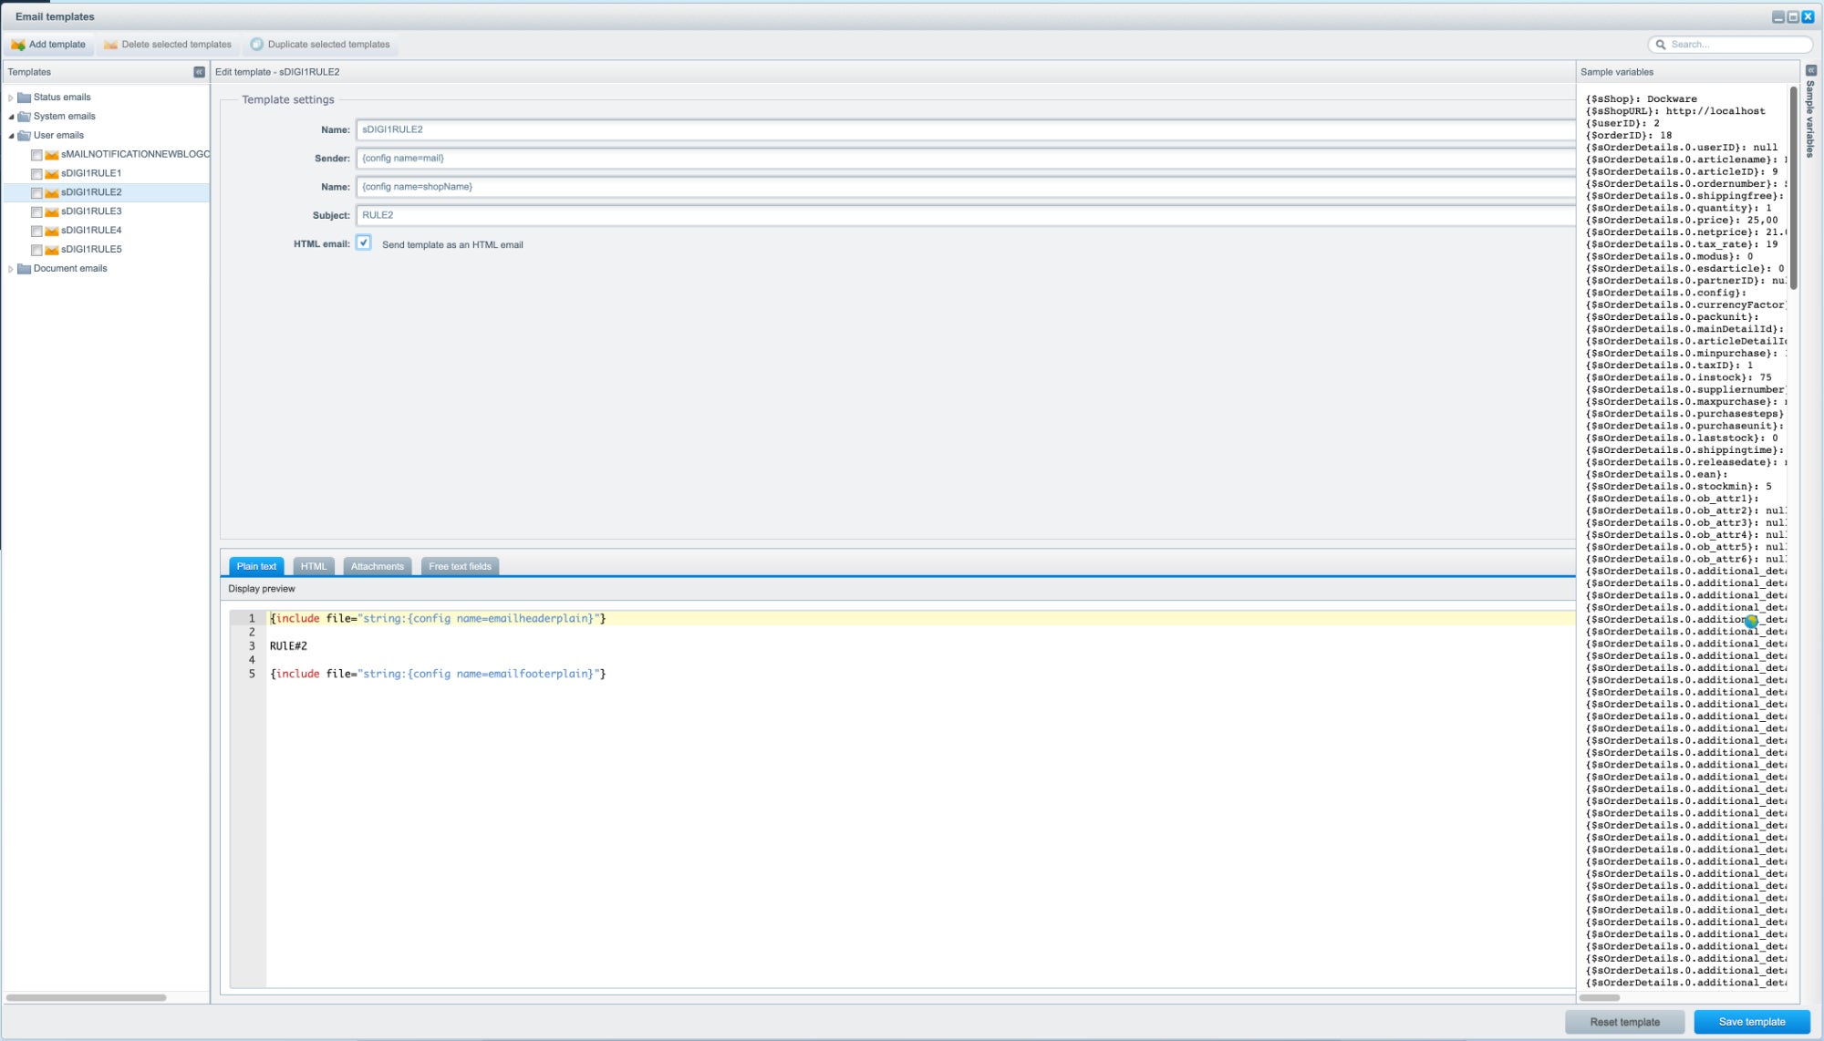Image resolution: width=1824 pixels, height=1041 pixels.
Task: Click the sDIGI1RULE4 envelope icon
Action: pyautogui.click(x=52, y=232)
